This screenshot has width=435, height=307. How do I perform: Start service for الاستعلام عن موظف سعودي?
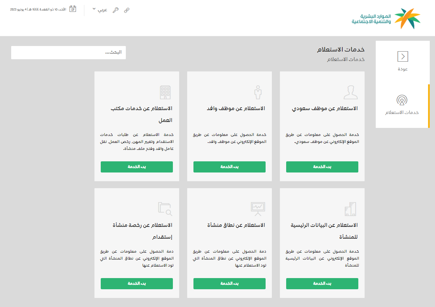[322, 167]
